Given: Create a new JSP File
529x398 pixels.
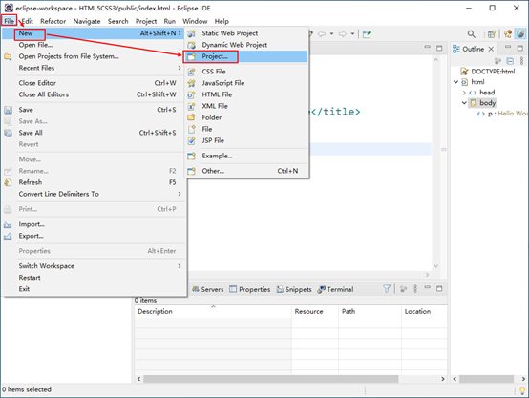Looking at the screenshot, I should (246, 140).
